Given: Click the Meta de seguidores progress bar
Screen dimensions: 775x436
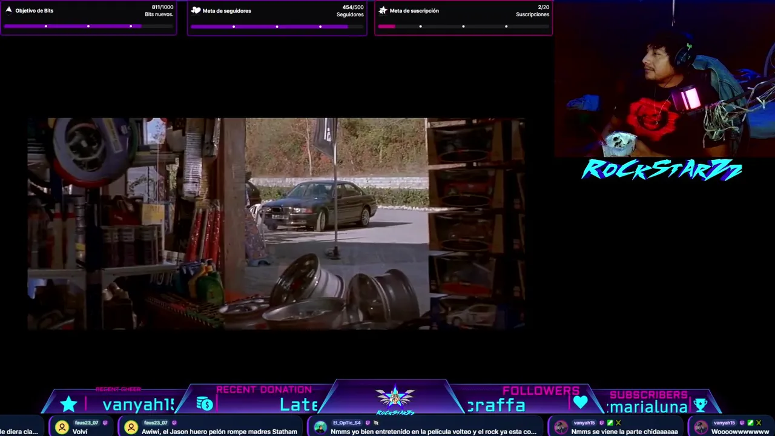Looking at the screenshot, I should (277, 26).
